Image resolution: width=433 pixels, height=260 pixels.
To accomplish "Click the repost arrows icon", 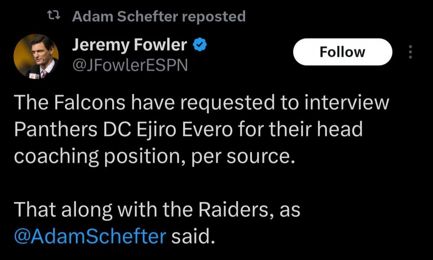I will 54,16.
